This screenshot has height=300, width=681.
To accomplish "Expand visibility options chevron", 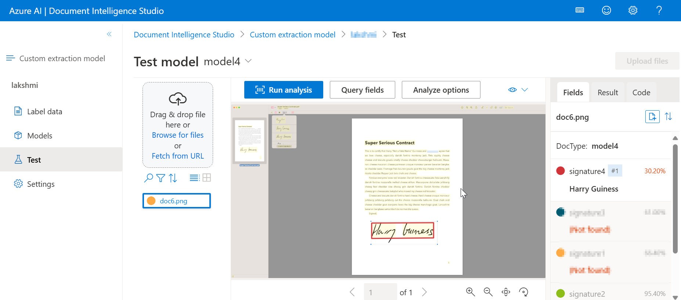I will (x=525, y=90).
